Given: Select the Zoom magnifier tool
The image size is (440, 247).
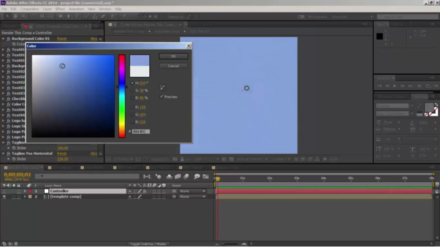Looking at the screenshot, I should click(23, 16).
